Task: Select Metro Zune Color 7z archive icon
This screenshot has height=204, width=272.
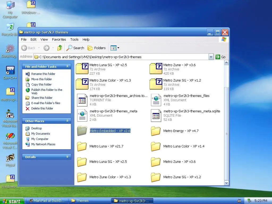Action: [x=82, y=84]
